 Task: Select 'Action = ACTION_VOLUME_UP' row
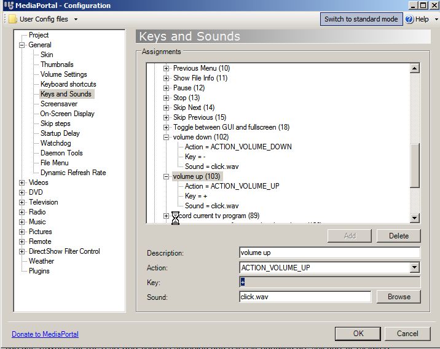232,186
